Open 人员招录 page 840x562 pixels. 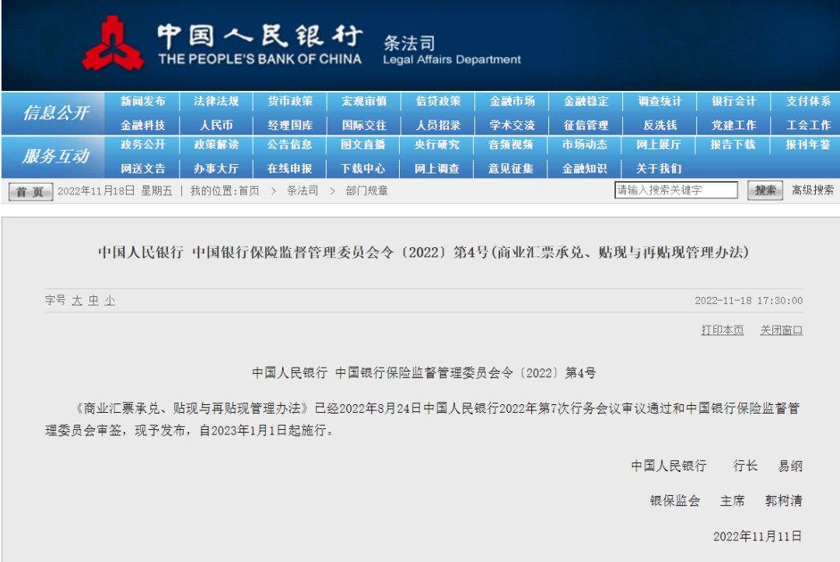[x=438, y=125]
